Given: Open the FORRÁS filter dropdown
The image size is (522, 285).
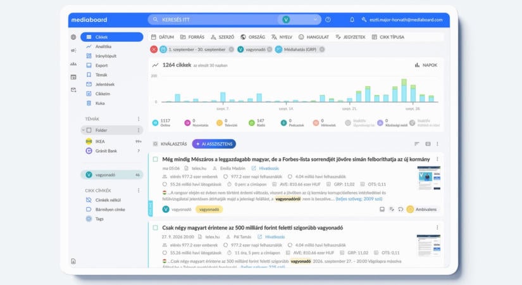Looking at the screenshot, I should [x=192, y=37].
